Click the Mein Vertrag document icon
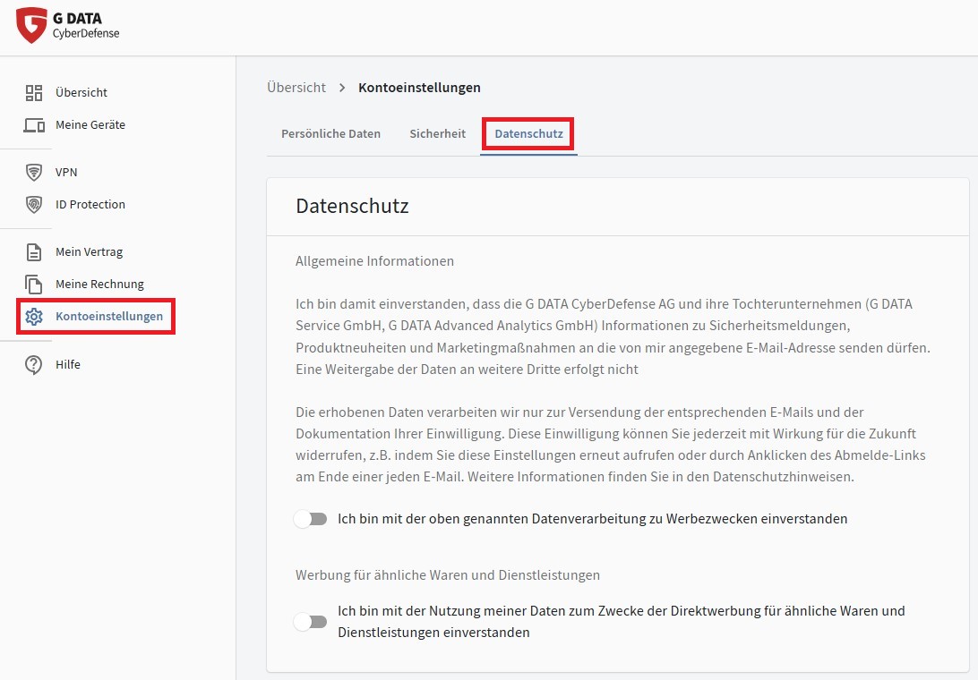978x680 pixels. tap(34, 251)
